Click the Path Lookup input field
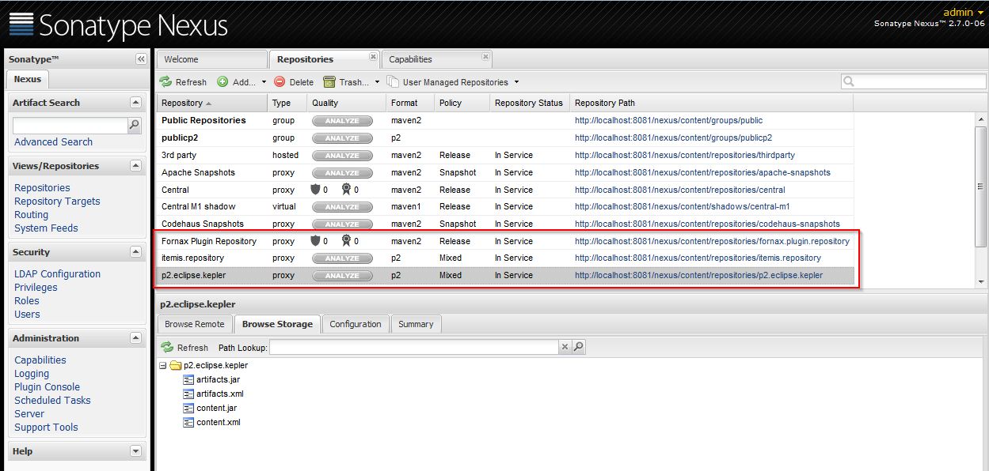Screen dimensions: 989x471 click(x=414, y=347)
